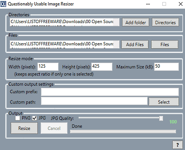Uncheck the JPG output checkbox
185x150 pixels.
(35, 118)
